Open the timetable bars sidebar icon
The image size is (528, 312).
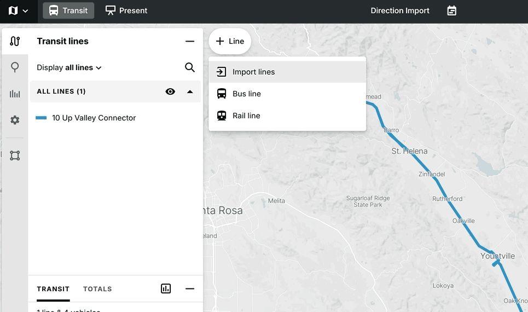pyautogui.click(x=15, y=94)
